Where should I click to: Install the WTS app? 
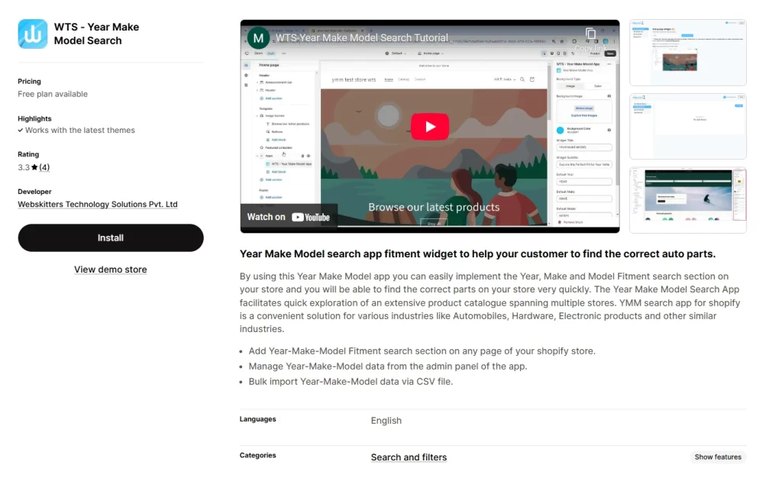coord(111,237)
